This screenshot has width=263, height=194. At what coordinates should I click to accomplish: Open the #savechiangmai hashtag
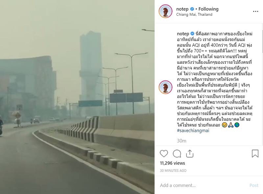point(193,131)
